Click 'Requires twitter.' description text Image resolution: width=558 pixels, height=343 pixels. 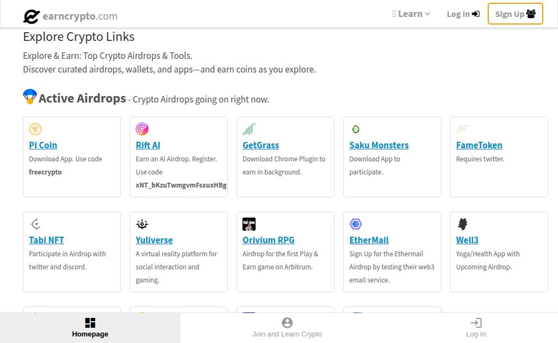click(480, 159)
